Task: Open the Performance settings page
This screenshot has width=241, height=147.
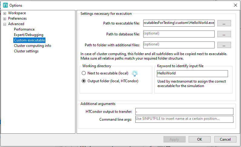Action: (24, 29)
